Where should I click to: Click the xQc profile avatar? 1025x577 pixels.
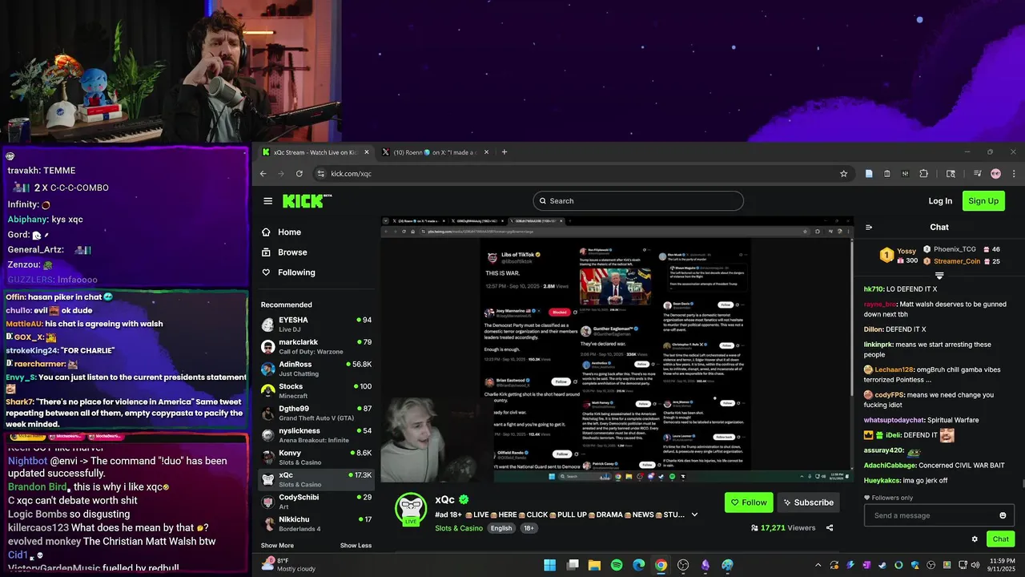click(411, 508)
